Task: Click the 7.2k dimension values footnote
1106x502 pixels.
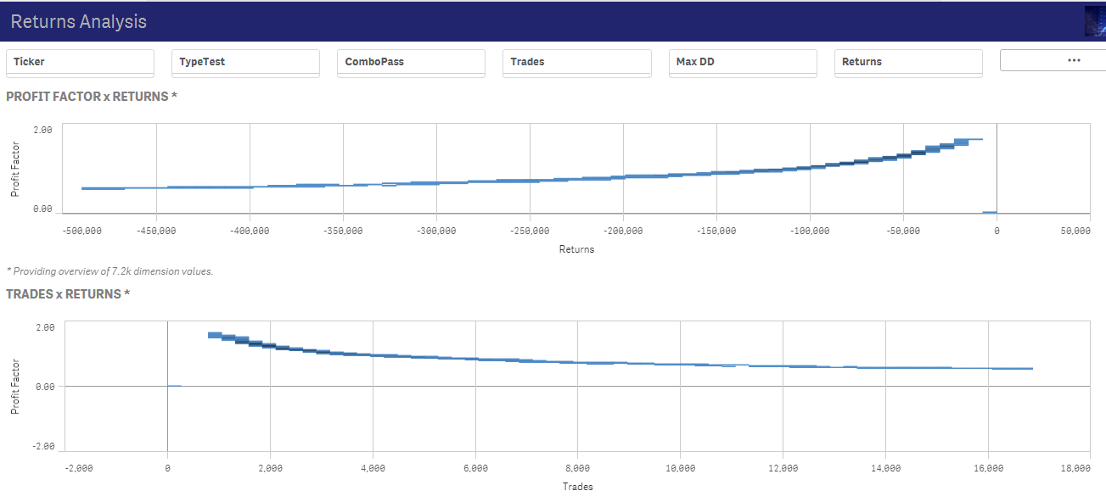Action: (109, 271)
